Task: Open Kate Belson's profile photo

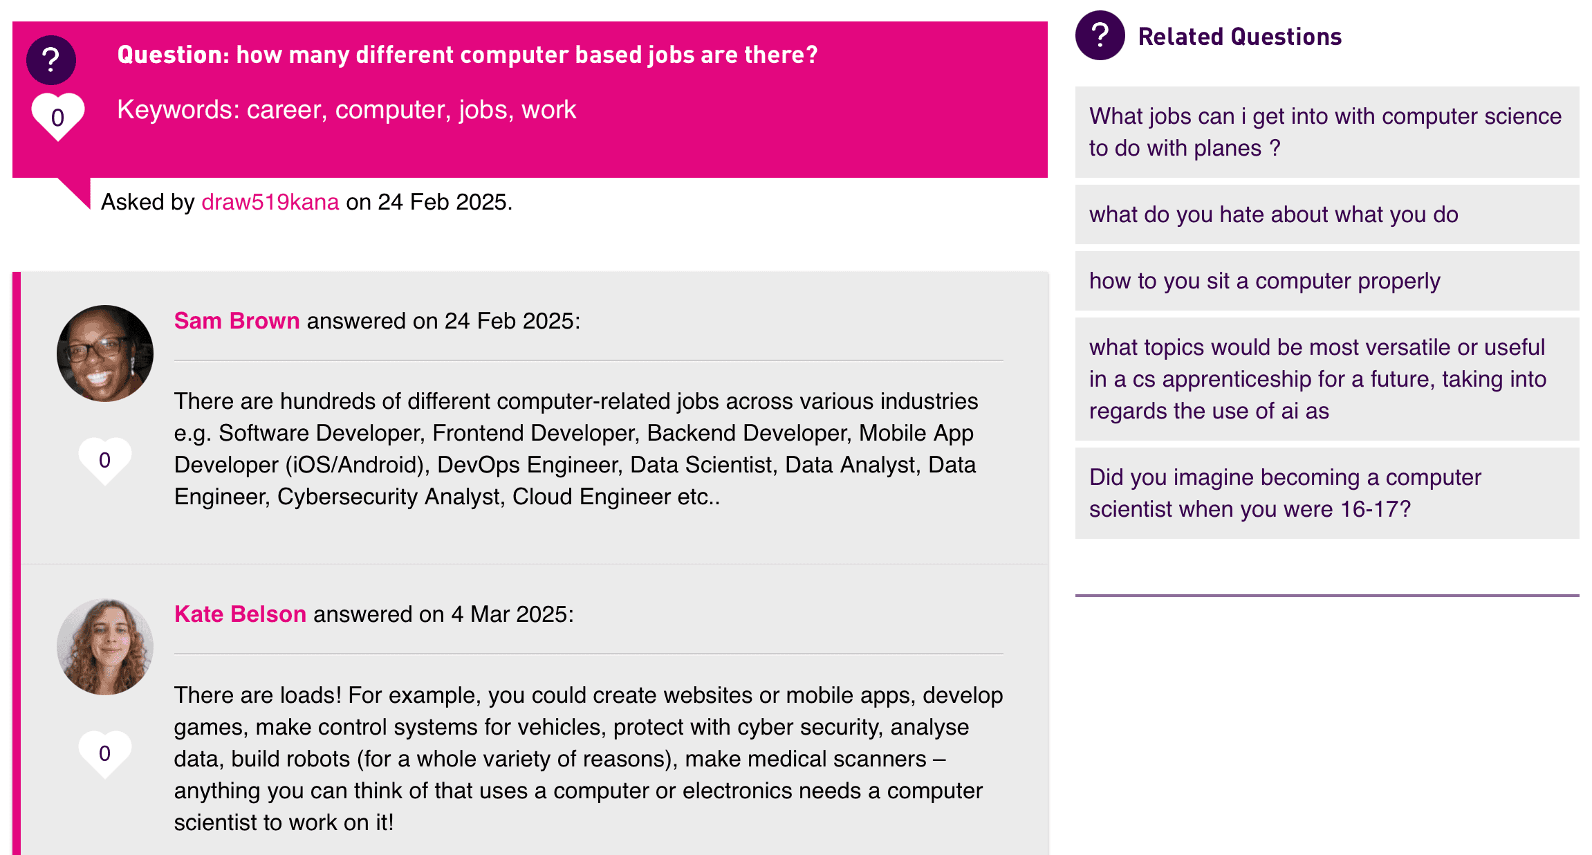Action: coord(105,647)
